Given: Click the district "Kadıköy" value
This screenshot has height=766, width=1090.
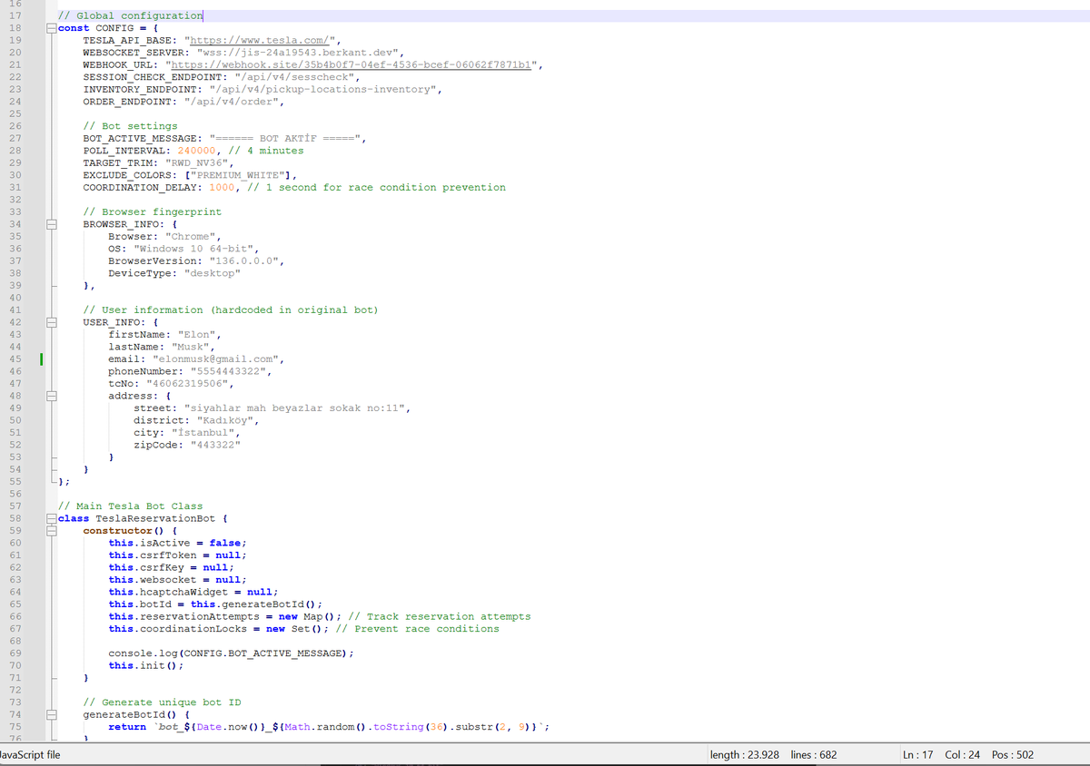Looking at the screenshot, I should click(224, 420).
